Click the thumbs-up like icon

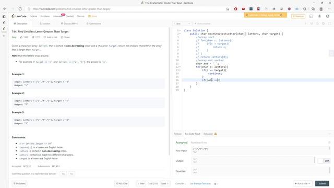(21, 37)
